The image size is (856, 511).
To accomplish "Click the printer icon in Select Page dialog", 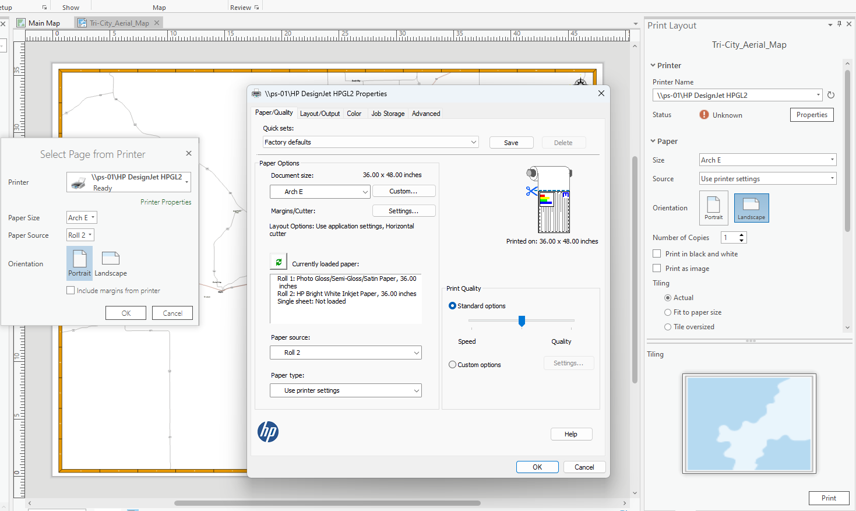I will tap(79, 183).
